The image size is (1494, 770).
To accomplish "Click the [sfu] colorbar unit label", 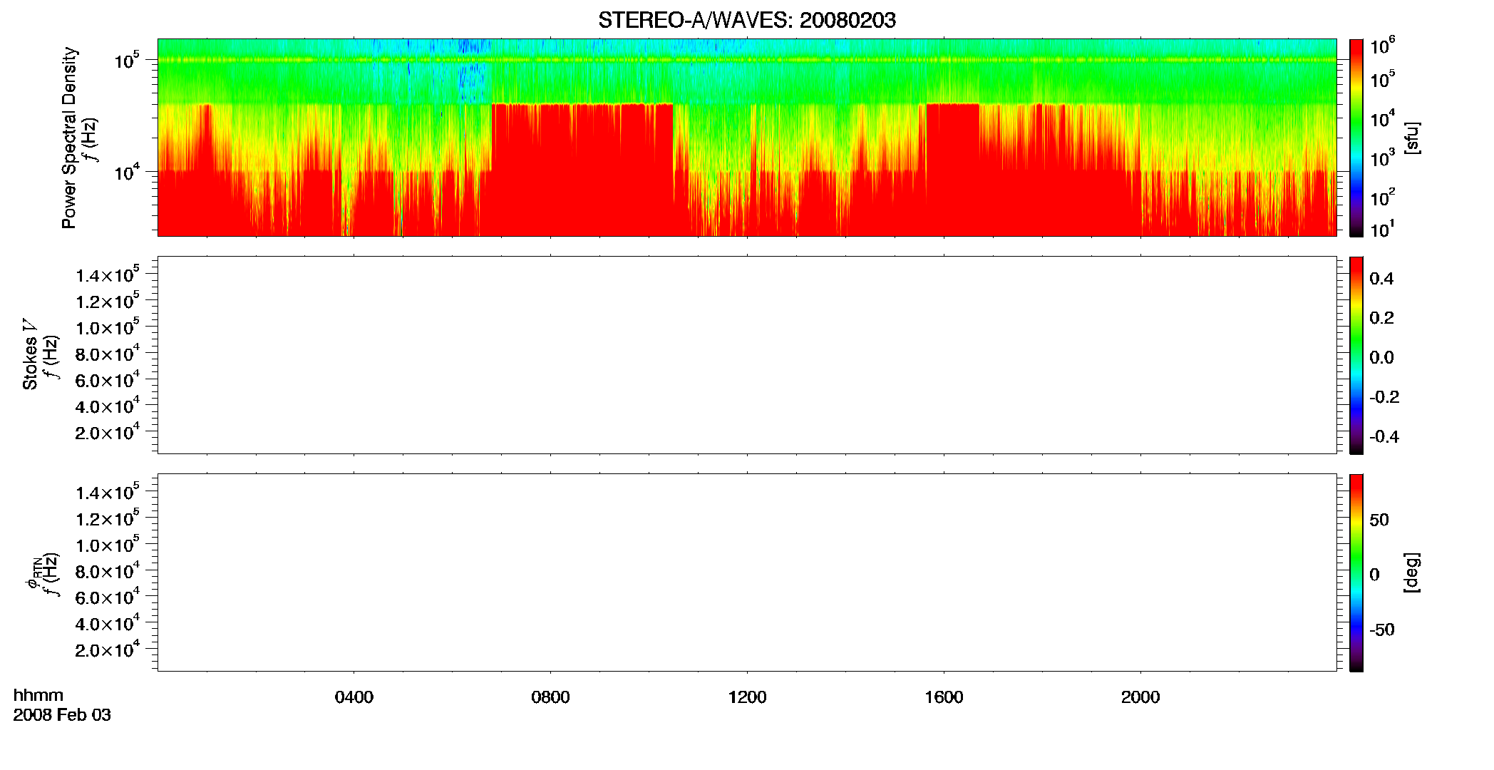I will point(1412,138).
